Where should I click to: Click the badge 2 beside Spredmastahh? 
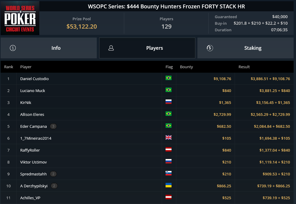tap(53, 174)
